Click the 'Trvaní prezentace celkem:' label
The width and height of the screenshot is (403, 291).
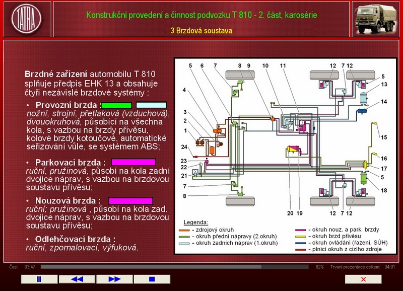[355, 267]
